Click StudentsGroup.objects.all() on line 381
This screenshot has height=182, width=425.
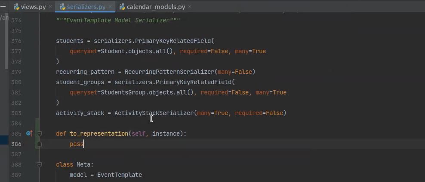point(147,92)
